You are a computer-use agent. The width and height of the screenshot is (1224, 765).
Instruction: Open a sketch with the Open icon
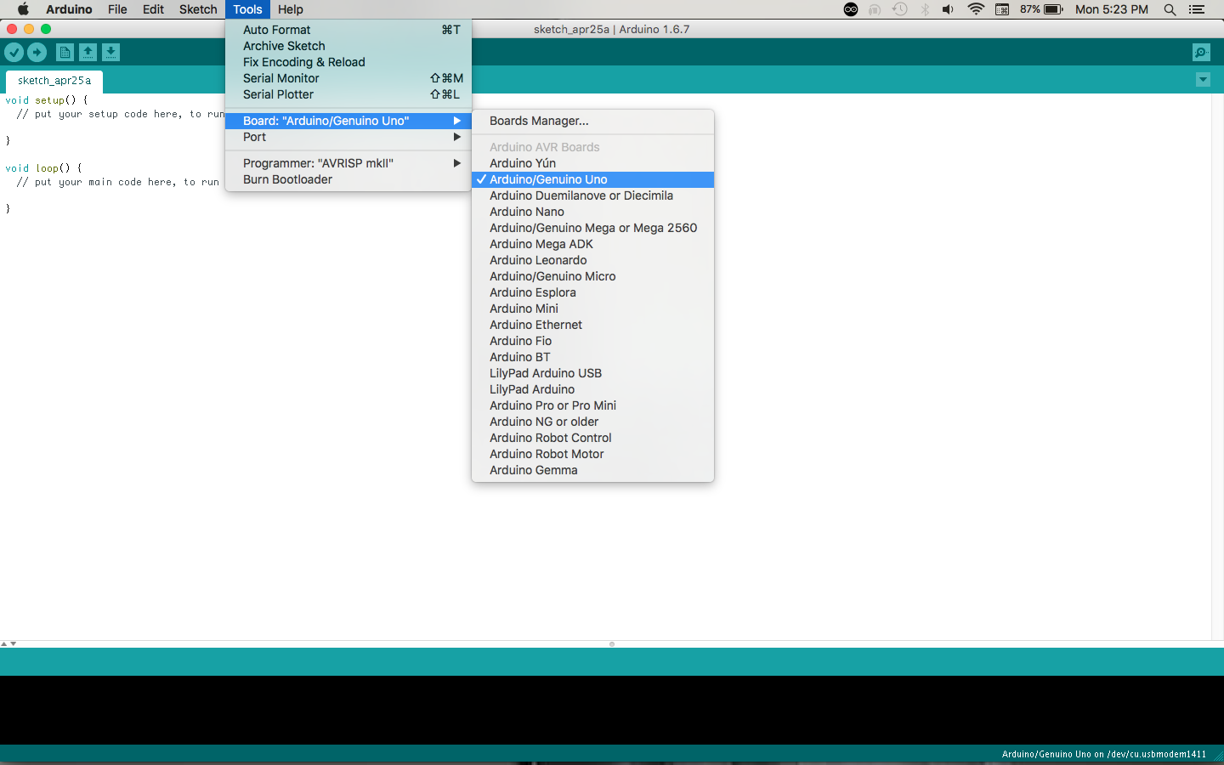click(88, 53)
